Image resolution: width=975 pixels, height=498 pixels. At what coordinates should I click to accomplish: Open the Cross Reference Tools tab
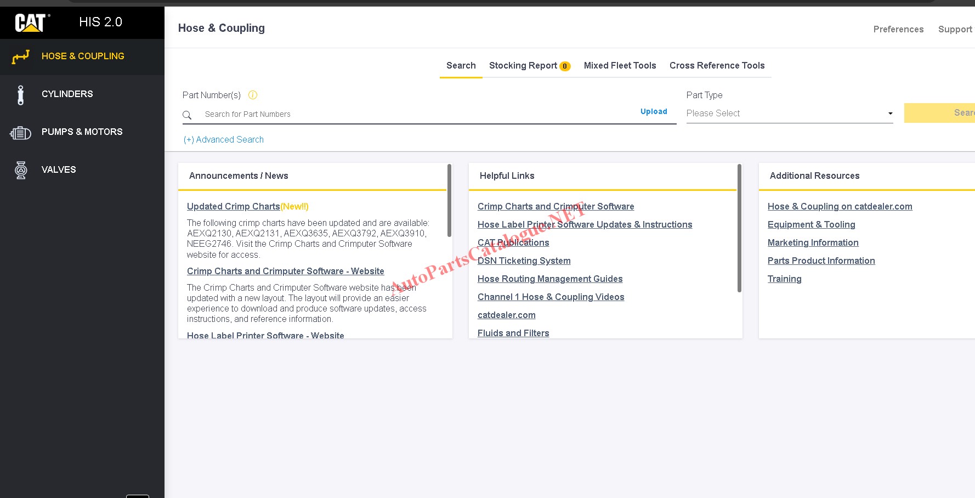coord(717,65)
